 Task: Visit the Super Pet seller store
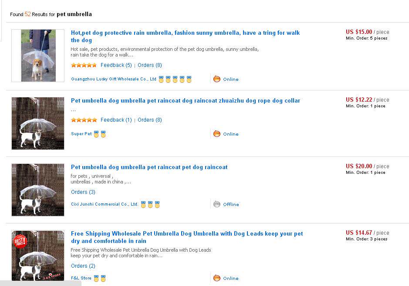tap(81, 134)
